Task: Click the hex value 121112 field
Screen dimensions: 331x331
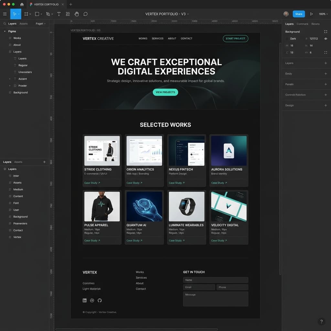Action: (314, 39)
